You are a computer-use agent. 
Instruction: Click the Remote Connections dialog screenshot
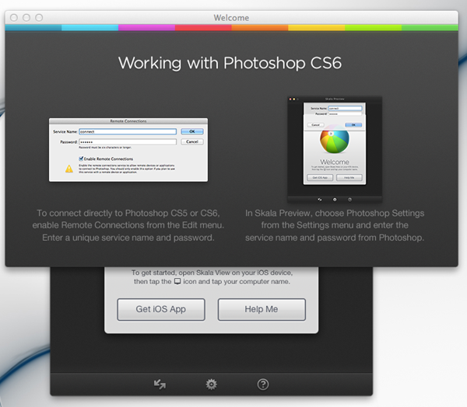128,150
